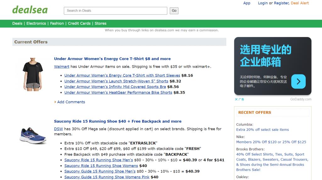
Task: Open Saucony Ride 15 $40 + Free Backpack headline
Action: click(118, 121)
